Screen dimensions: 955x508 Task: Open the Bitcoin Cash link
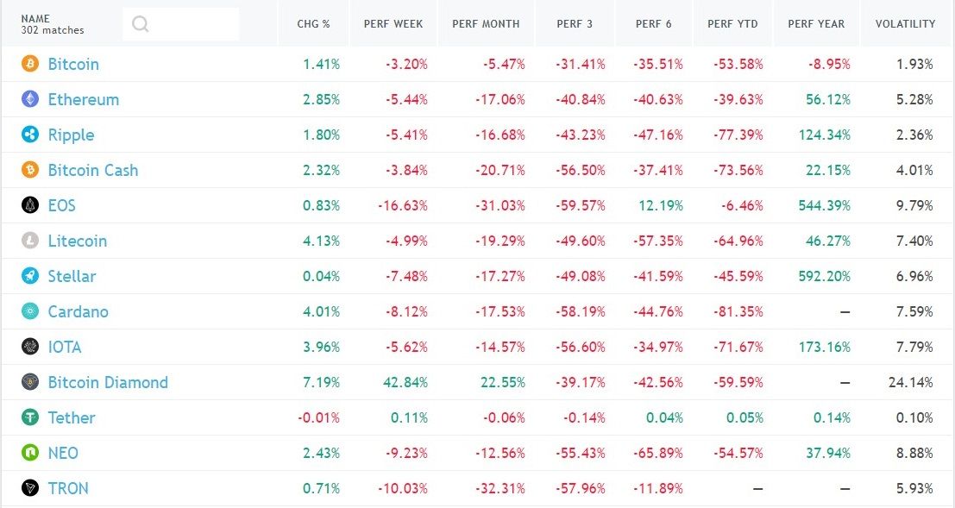coord(92,170)
